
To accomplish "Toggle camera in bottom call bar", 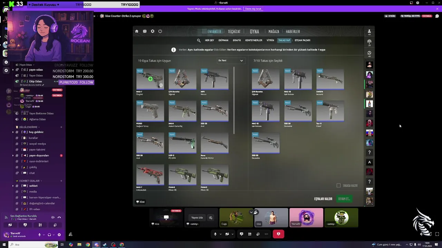I will pyautogui.click(x=227, y=234).
